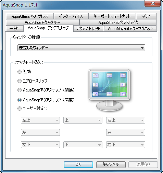Click bottom-left snap icon in monitor preview

point(96,94)
